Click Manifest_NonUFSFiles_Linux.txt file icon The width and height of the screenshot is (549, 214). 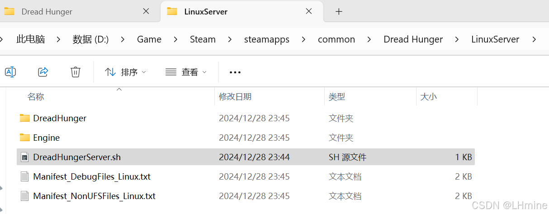click(25, 196)
